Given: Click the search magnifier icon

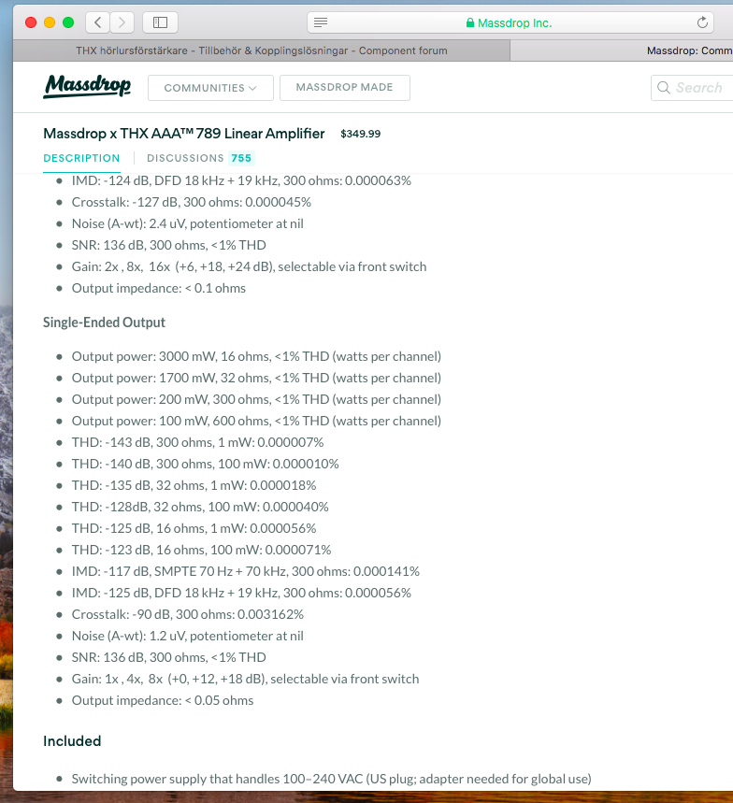Looking at the screenshot, I should (663, 88).
